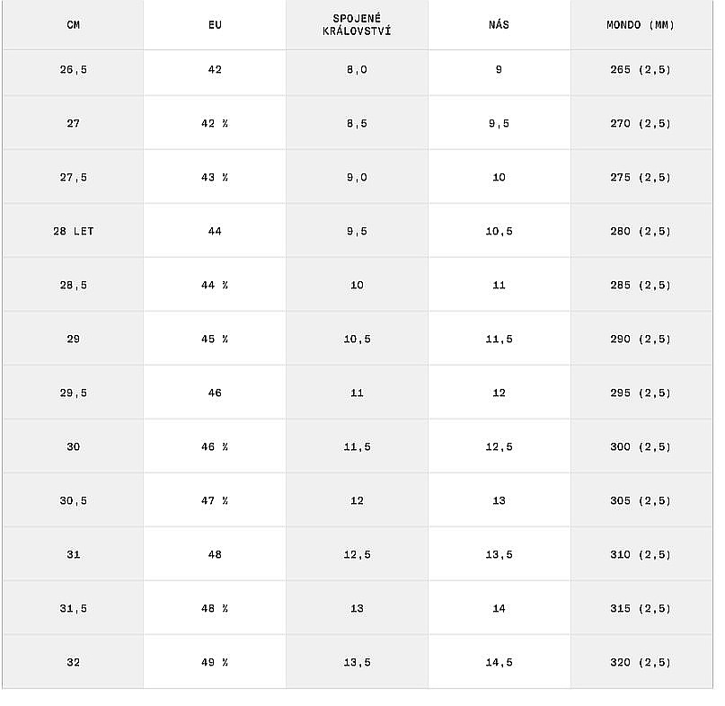Click the EU size 43 ½ cell
The image size is (725, 706).
click(x=215, y=178)
